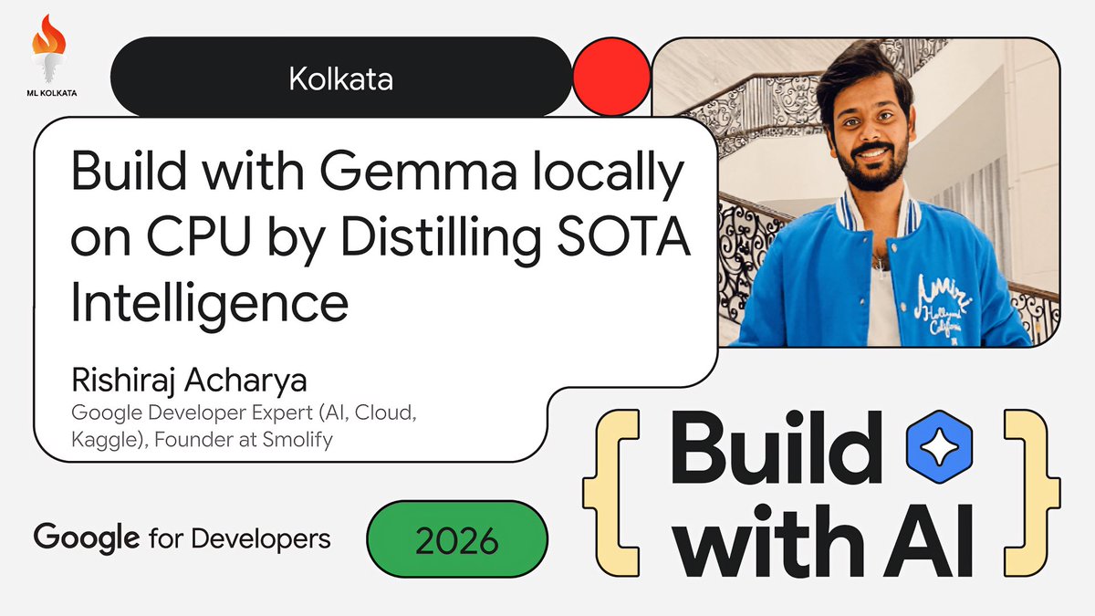Image resolution: width=1095 pixels, height=616 pixels.
Task: Click the Google for Developers logo
Action: pos(182,538)
